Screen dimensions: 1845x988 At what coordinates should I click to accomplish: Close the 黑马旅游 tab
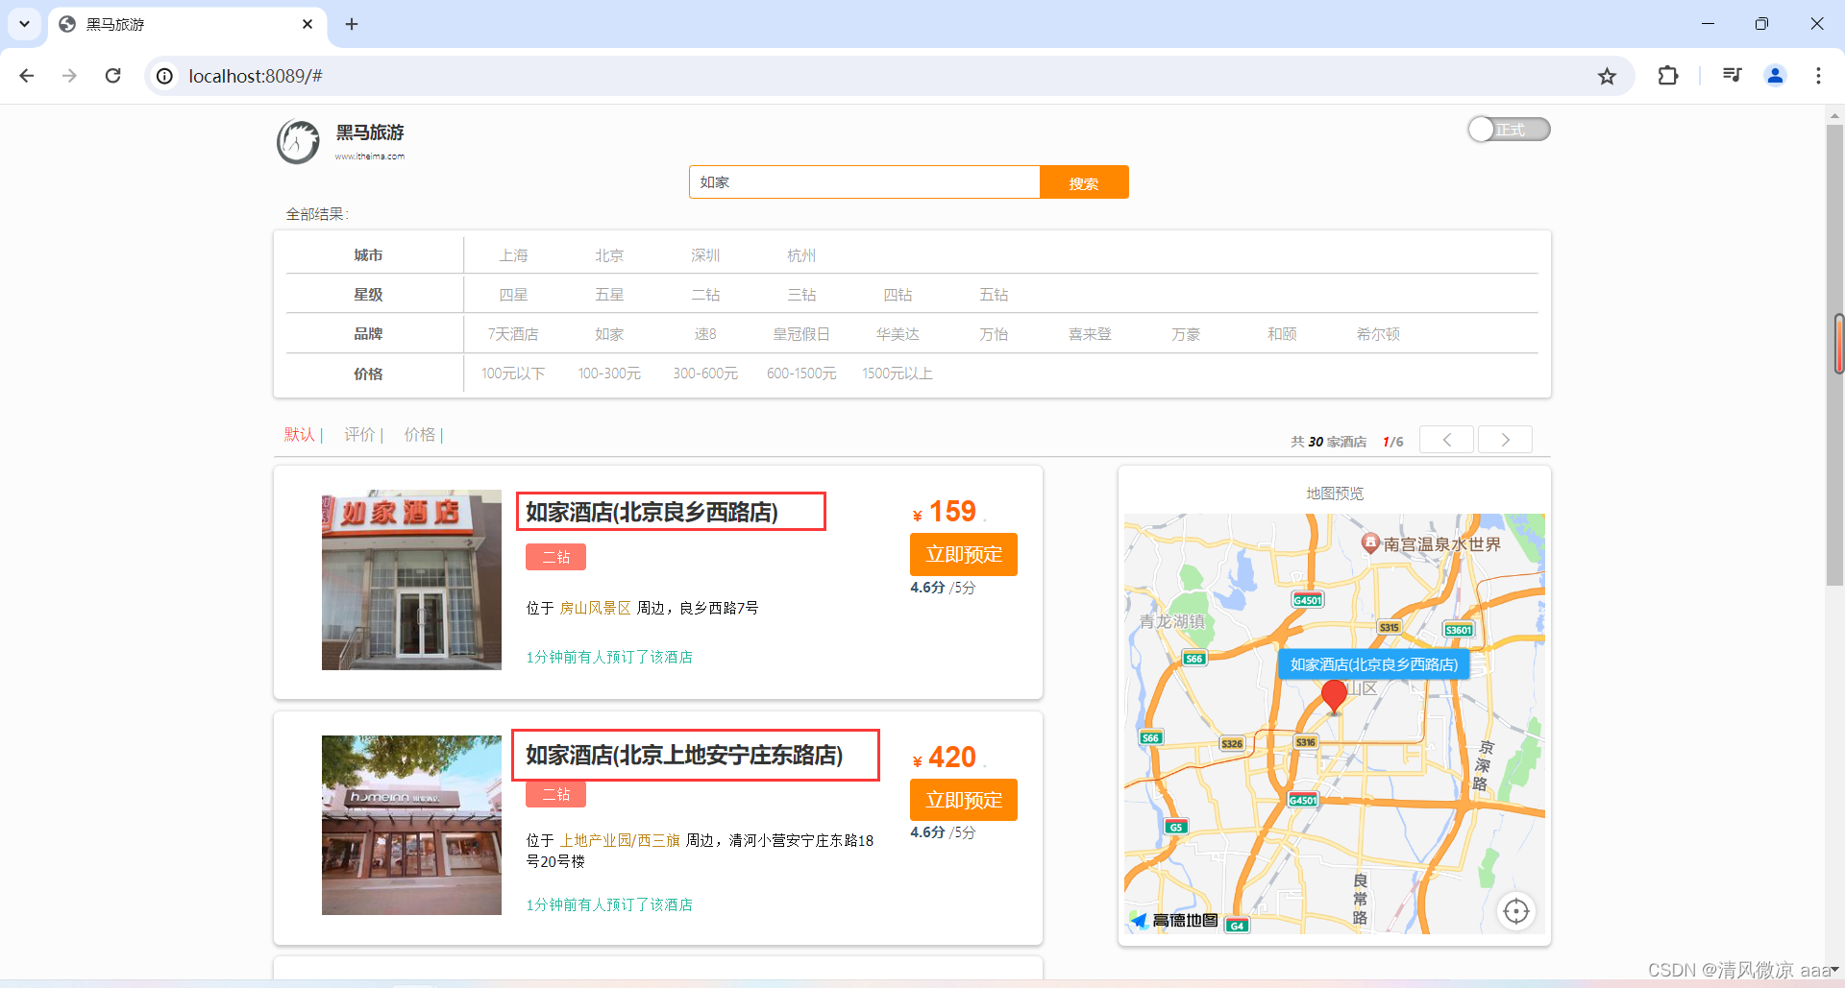tap(307, 24)
